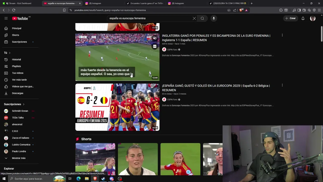Open the notifications bell
The height and width of the screenshot is (182, 323).
[303, 18]
